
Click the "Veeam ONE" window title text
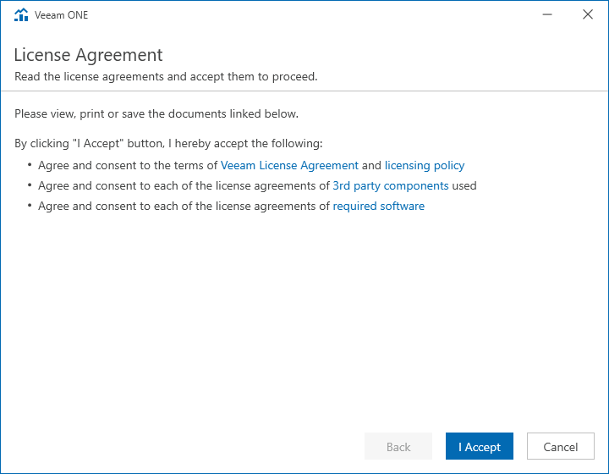[x=62, y=15]
